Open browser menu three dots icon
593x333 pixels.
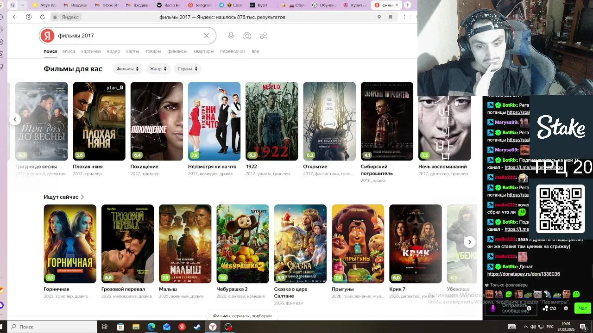tap(404, 17)
